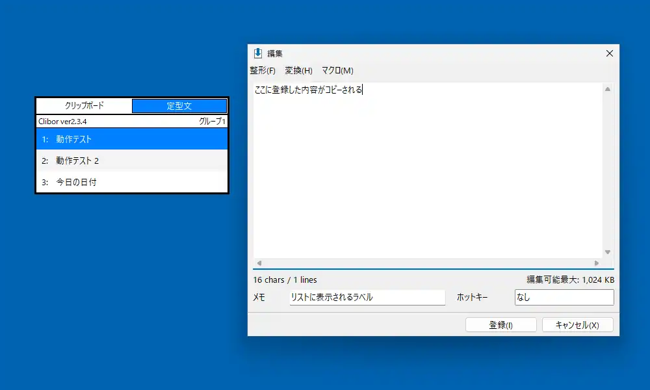Click the horizontal scrollbar right arrow

tap(598, 263)
